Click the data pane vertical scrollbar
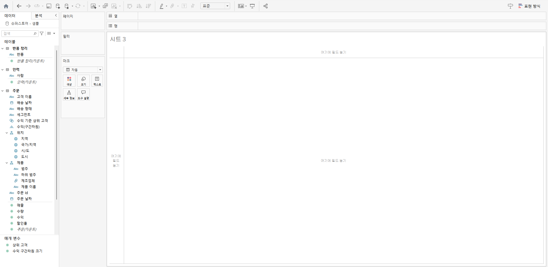The height and width of the screenshot is (267, 548). [x=57, y=125]
